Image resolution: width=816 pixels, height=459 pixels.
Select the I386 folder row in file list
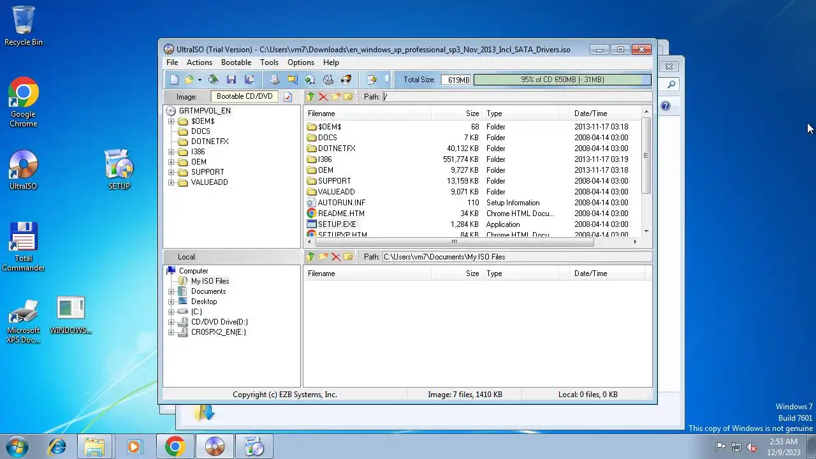coord(472,159)
